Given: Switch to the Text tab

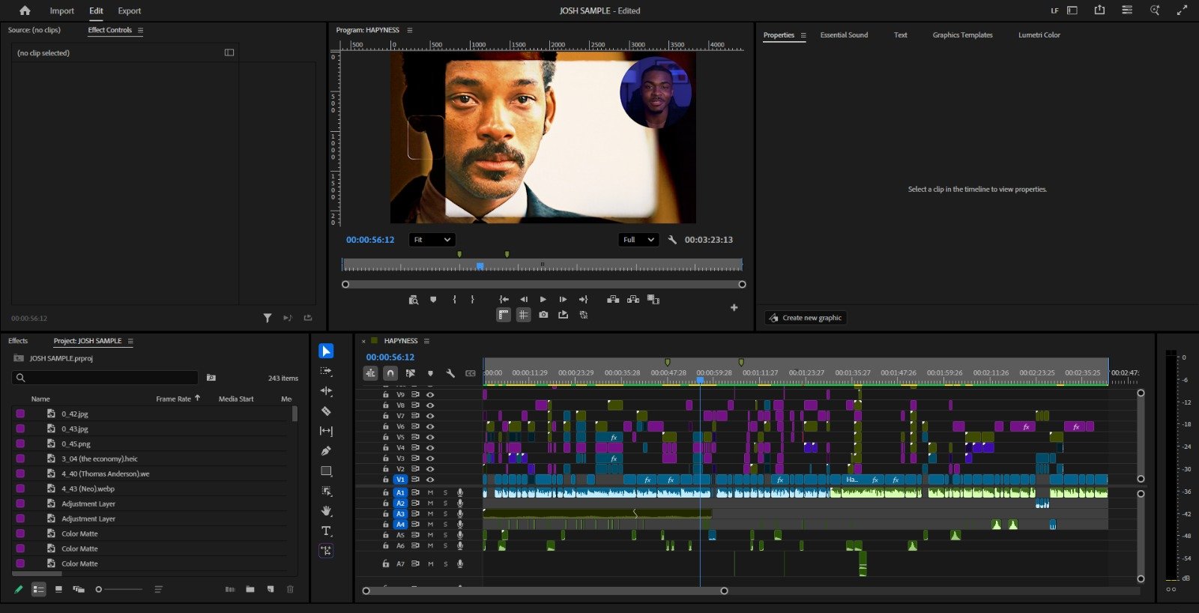Looking at the screenshot, I should pos(900,35).
